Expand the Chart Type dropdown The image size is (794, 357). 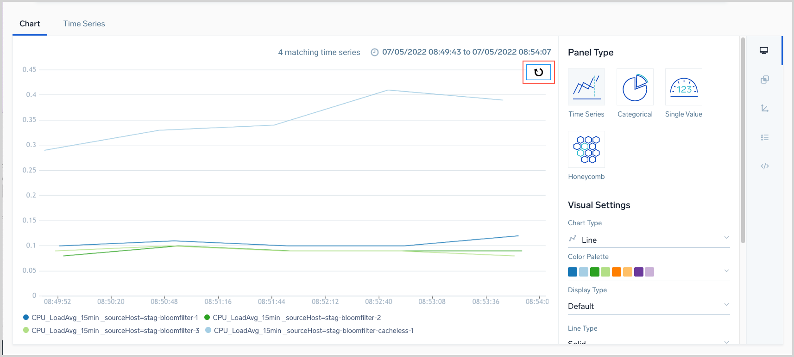click(649, 240)
